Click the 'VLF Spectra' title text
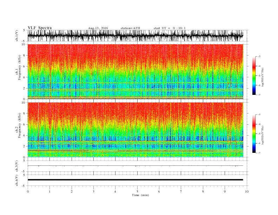The image size is (278, 215). coord(40,28)
